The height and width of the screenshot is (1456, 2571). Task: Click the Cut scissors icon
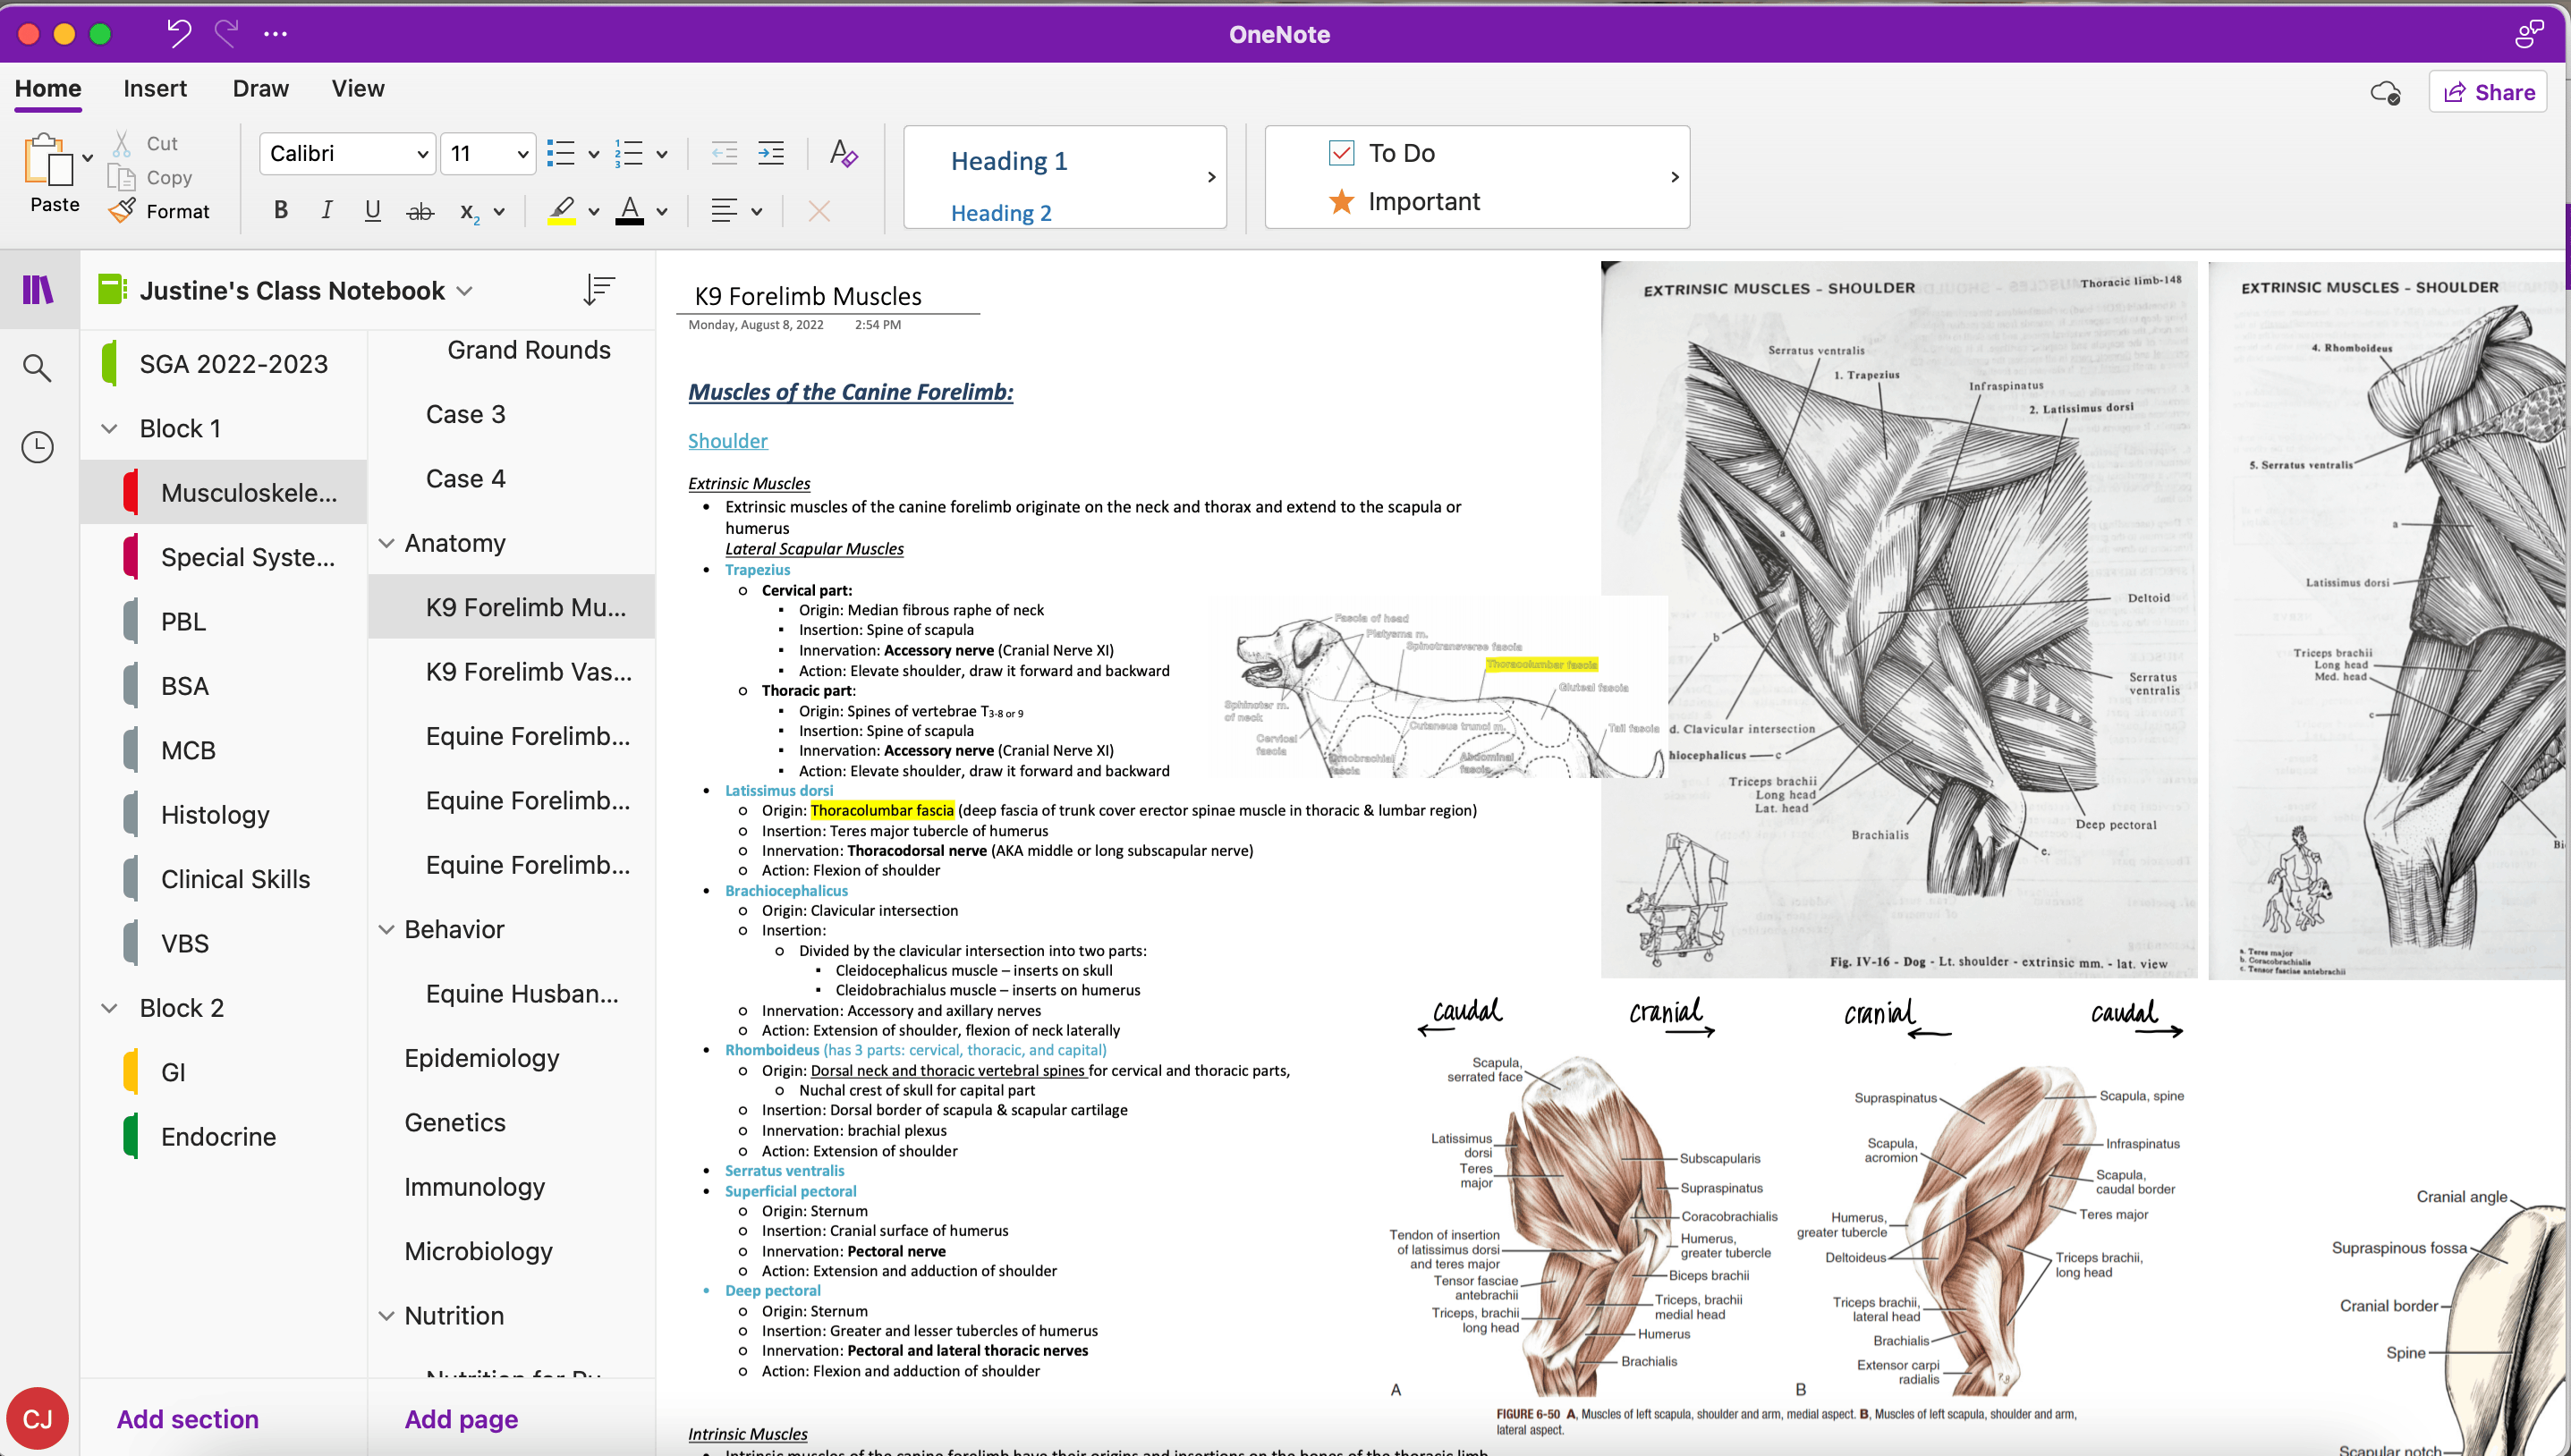point(122,143)
